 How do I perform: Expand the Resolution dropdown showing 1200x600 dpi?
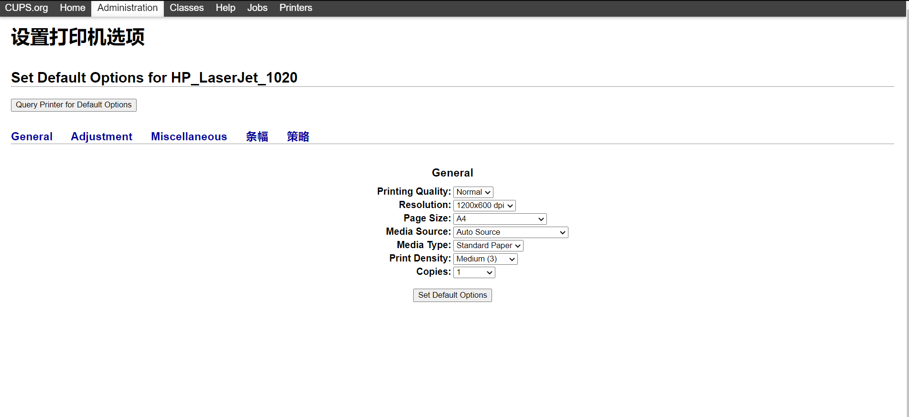pyautogui.click(x=484, y=205)
